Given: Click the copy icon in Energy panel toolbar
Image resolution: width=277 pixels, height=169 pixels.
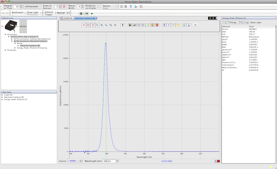Looking at the screenshot, I should 241,22.
